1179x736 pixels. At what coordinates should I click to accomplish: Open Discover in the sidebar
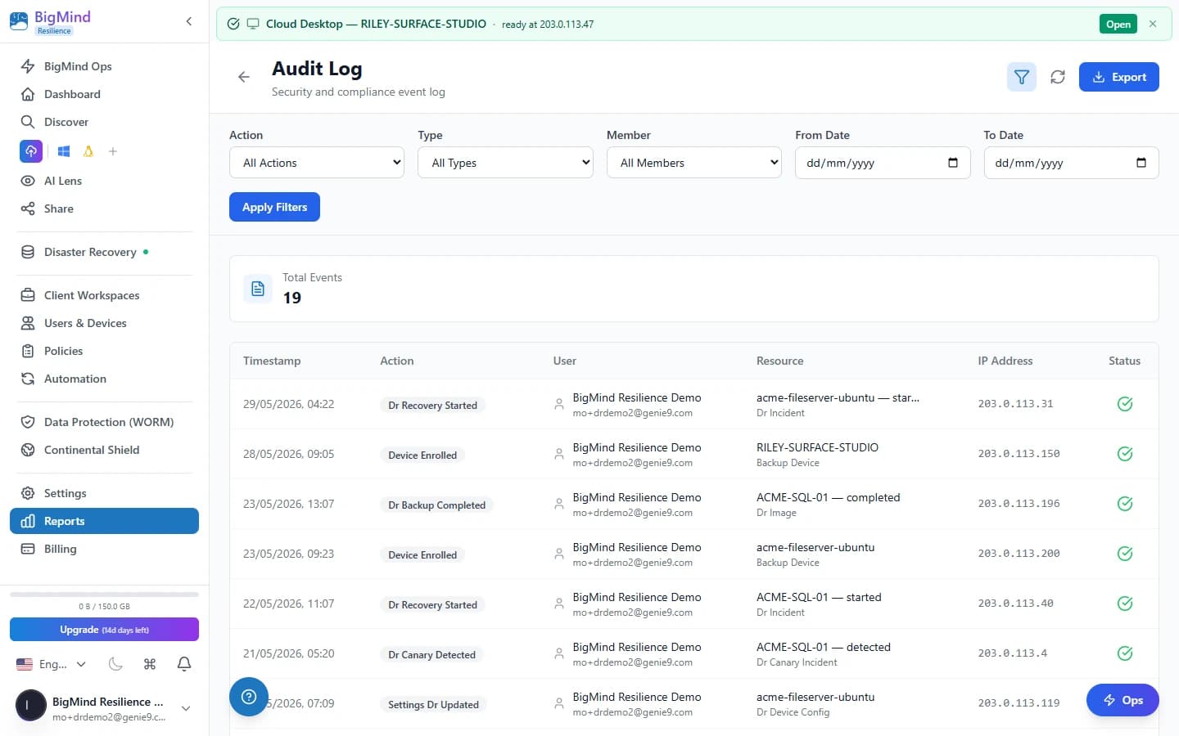(104, 122)
